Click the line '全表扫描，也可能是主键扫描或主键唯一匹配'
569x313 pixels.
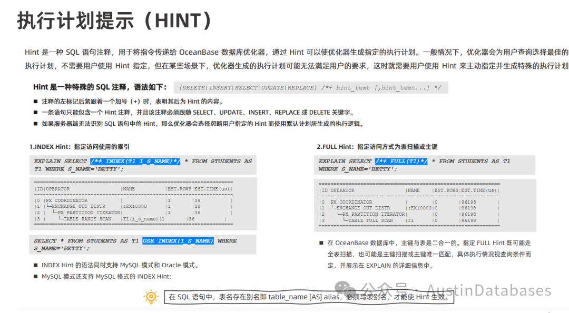[429, 254]
